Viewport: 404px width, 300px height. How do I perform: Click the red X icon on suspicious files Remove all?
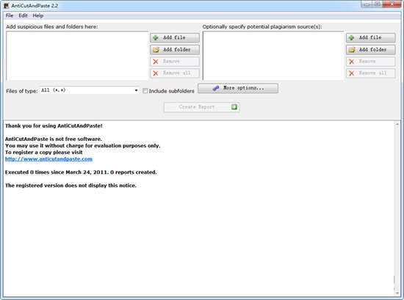[x=156, y=73]
